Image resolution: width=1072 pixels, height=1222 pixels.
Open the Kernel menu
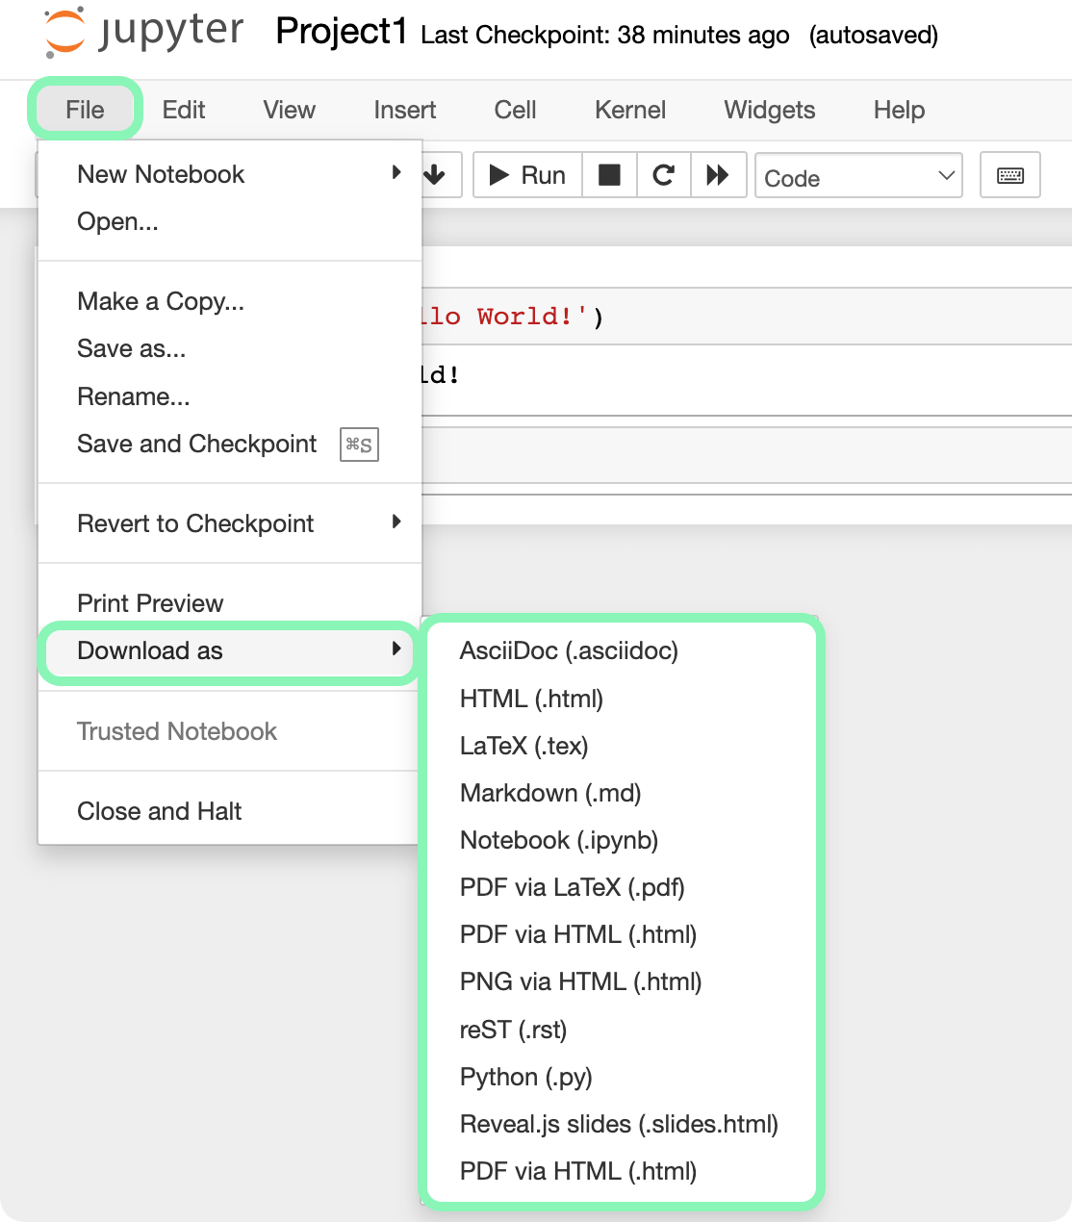[629, 110]
